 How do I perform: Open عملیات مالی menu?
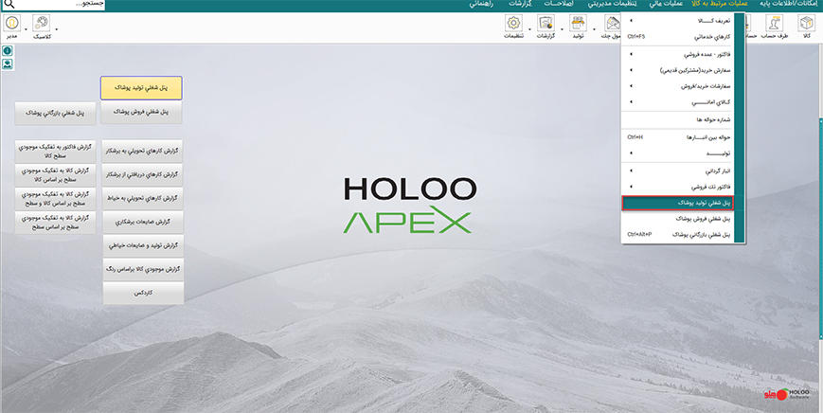pos(666,4)
